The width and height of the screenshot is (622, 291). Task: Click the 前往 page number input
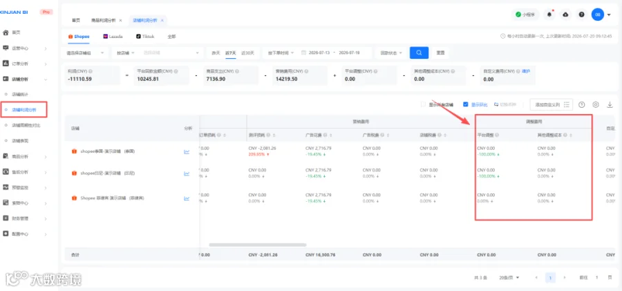[x=596, y=277]
